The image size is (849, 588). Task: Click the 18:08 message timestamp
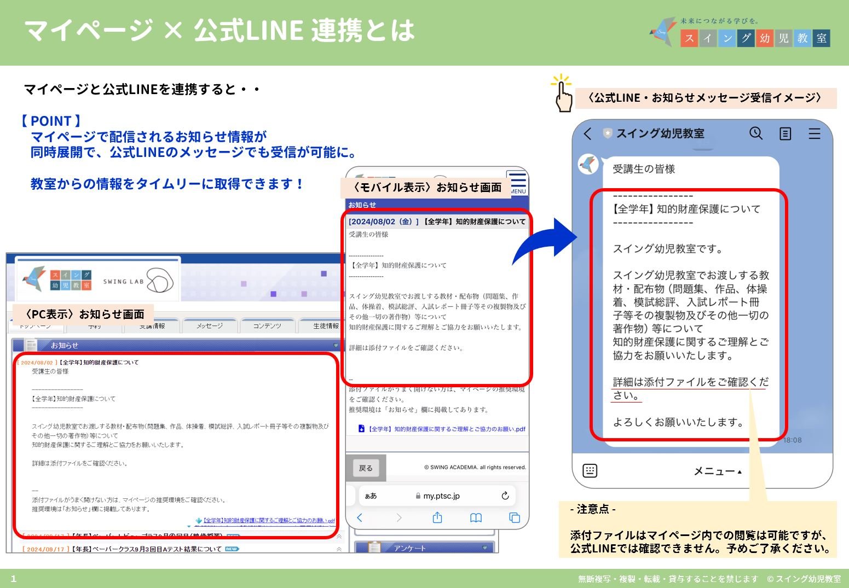792,440
